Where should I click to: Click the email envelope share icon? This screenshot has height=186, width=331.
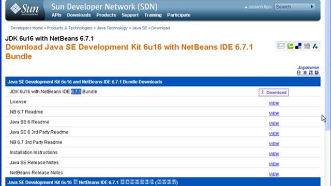click(281, 46)
